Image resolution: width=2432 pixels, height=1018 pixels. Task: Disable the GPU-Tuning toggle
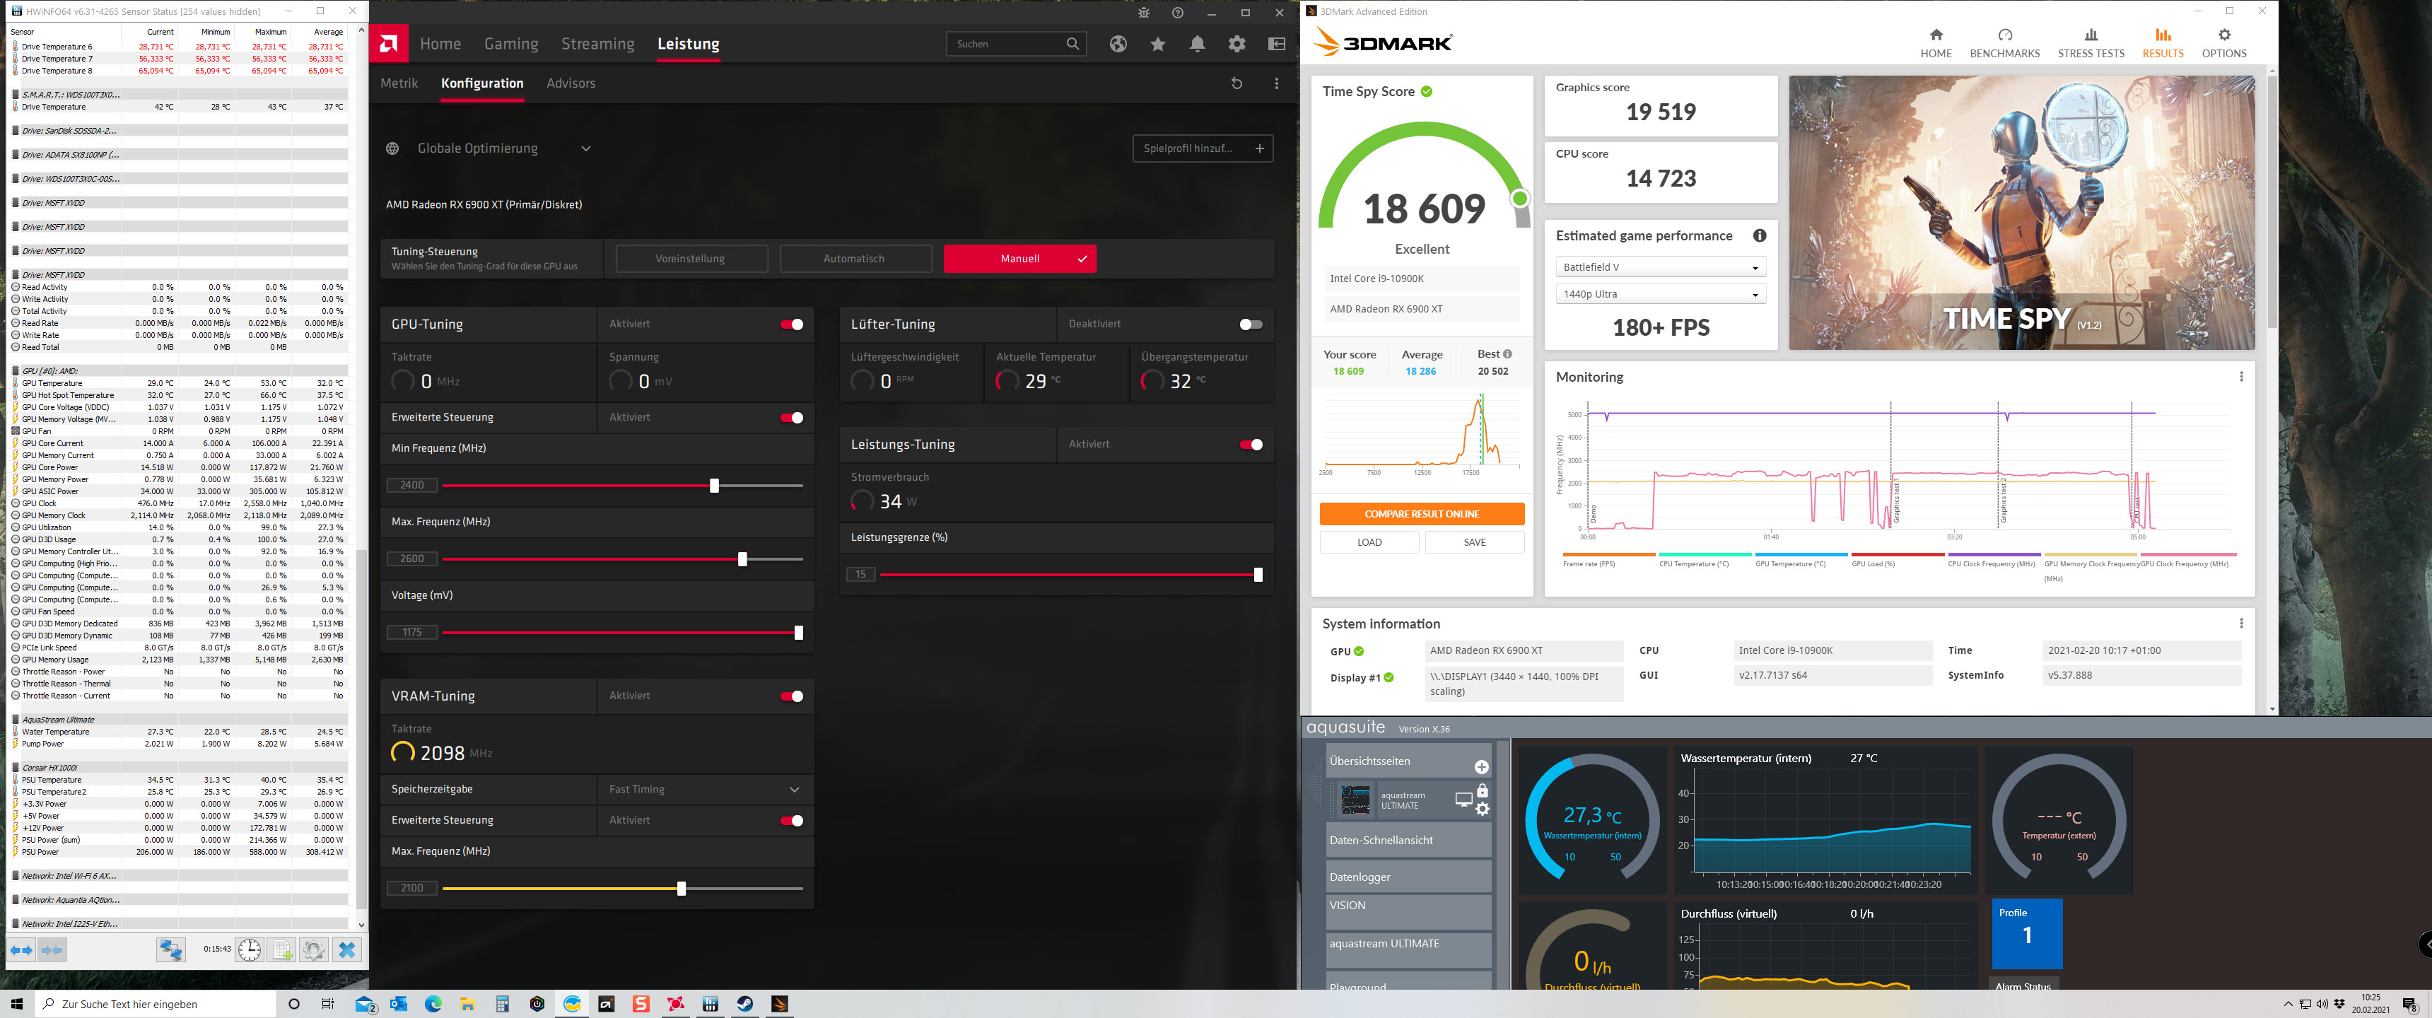point(791,324)
